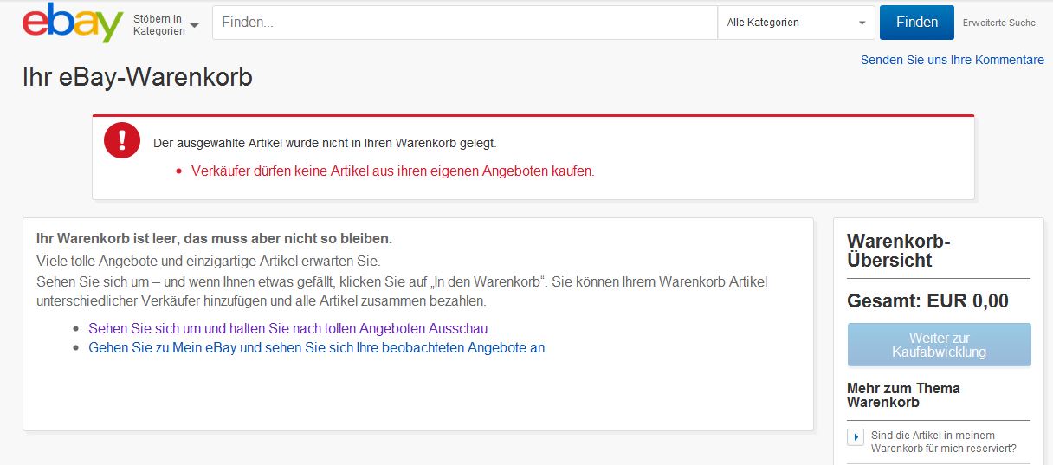The height and width of the screenshot is (465, 1053).
Task: Open Senden Sie uns Ihre Kommentare link
Action: coord(953,60)
